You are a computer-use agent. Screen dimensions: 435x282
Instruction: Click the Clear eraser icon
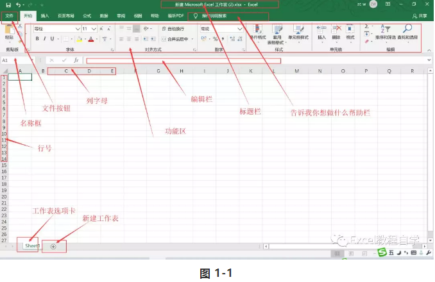coord(367,41)
